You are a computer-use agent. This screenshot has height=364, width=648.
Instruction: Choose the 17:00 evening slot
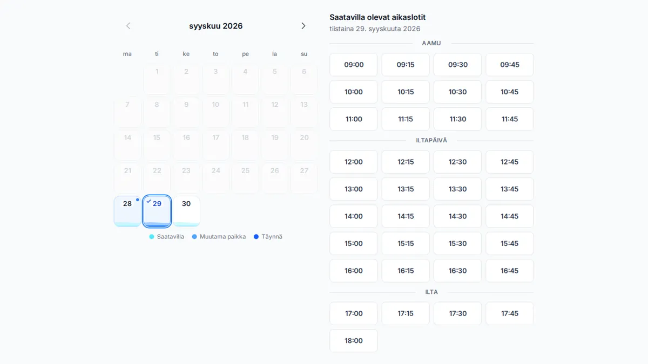(354, 313)
